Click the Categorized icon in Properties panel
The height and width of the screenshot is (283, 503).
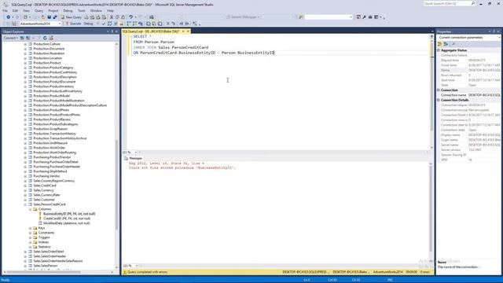tap(440, 44)
